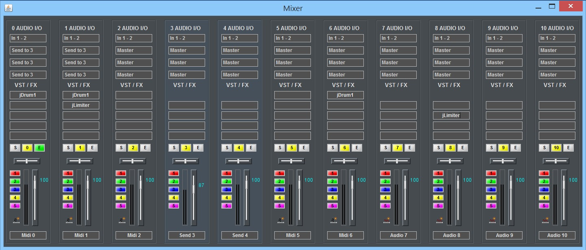
Task: Click the green 2 group button on channel 9
Action: tap(491, 181)
